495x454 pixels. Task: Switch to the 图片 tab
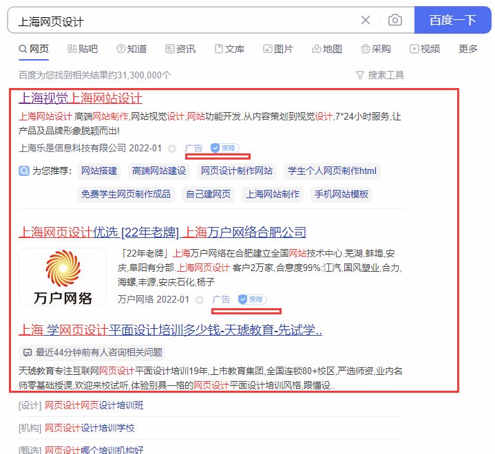tap(277, 49)
